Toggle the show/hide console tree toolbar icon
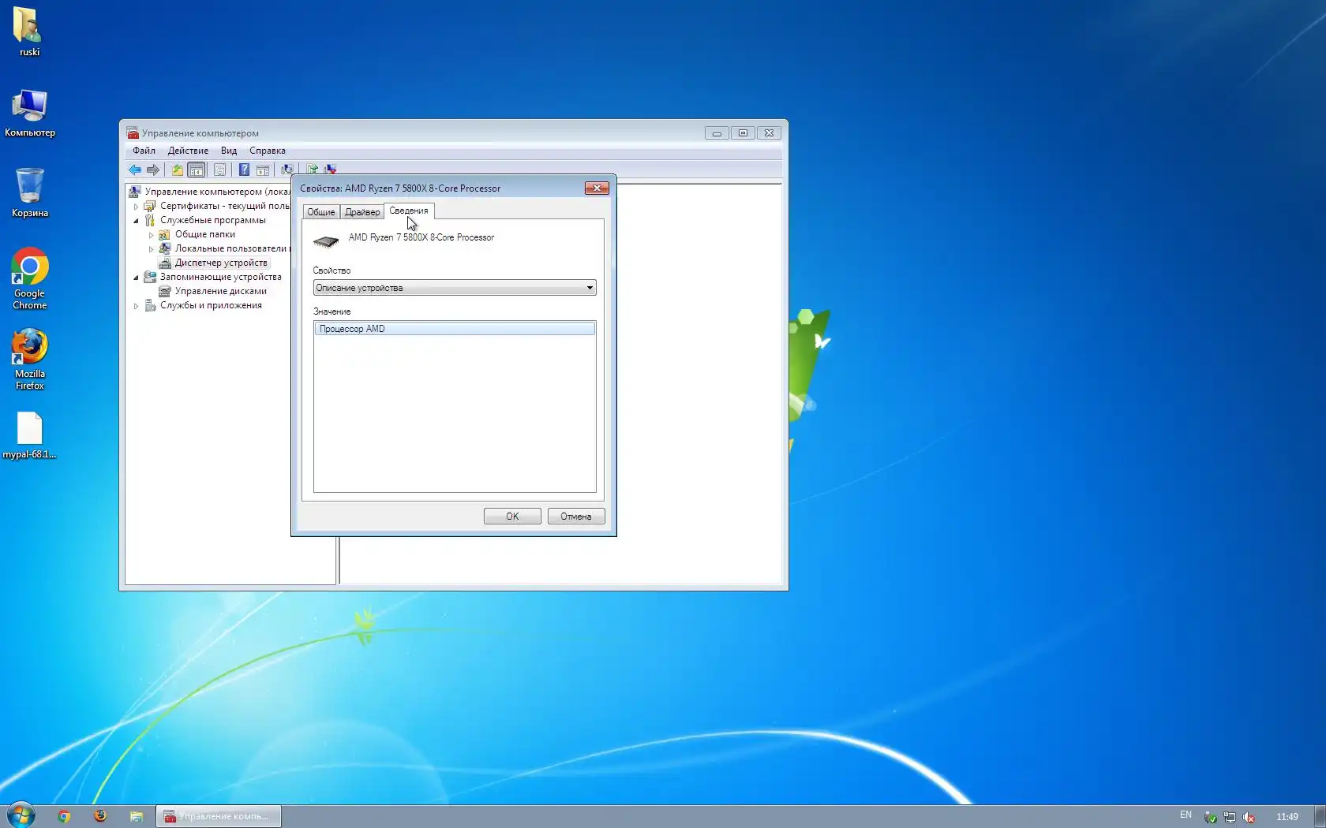The image size is (1326, 828). (x=197, y=170)
